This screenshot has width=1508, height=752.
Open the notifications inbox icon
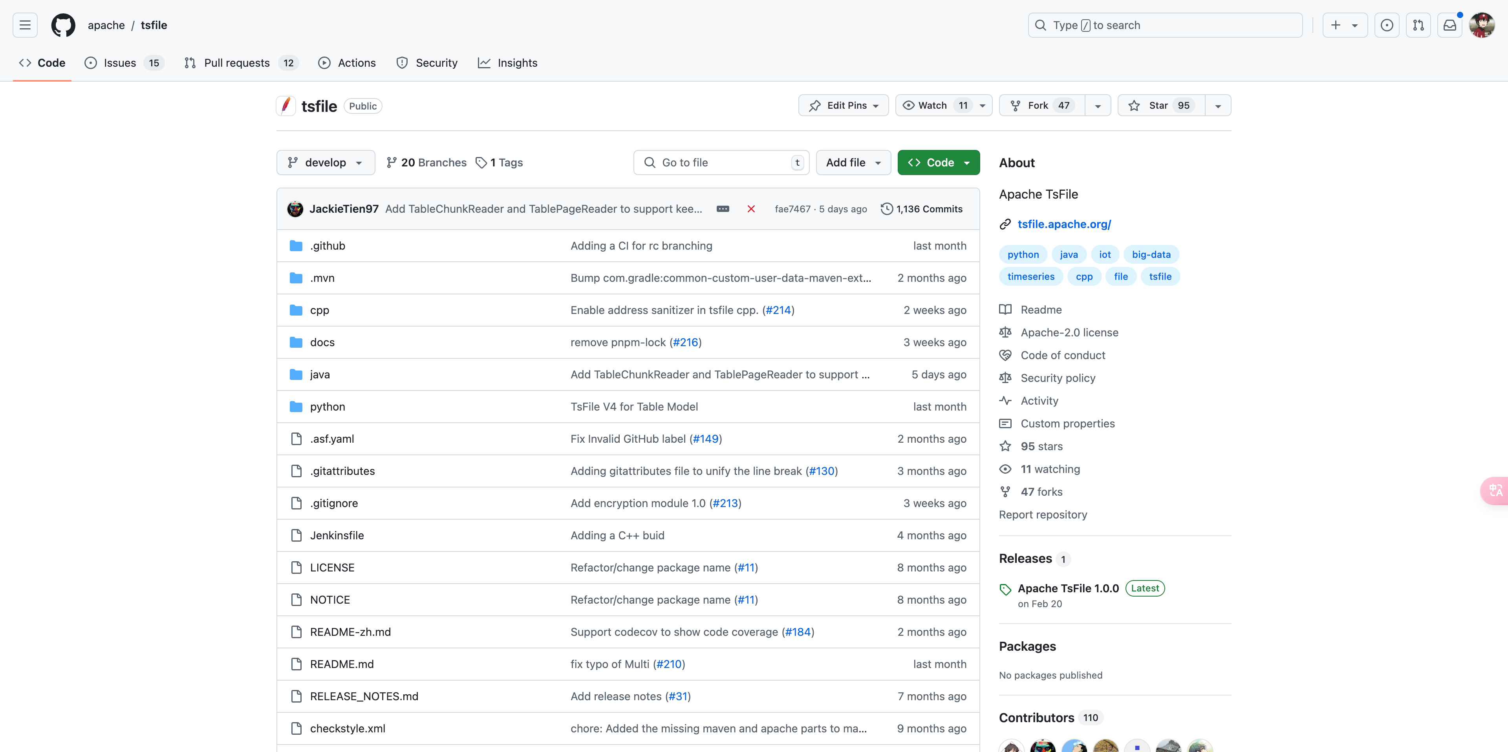(1449, 25)
